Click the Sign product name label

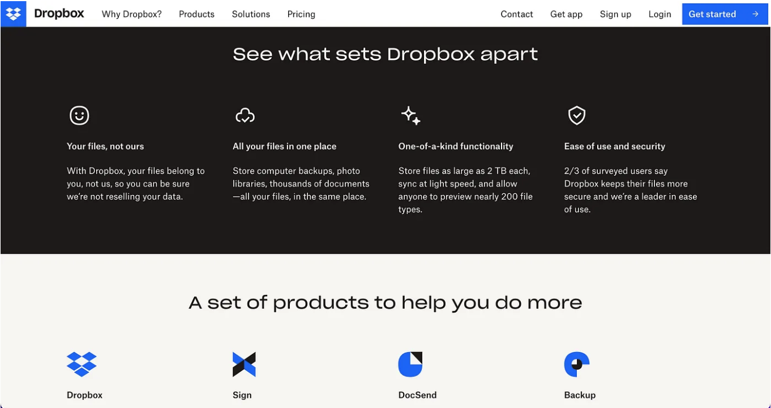click(242, 395)
